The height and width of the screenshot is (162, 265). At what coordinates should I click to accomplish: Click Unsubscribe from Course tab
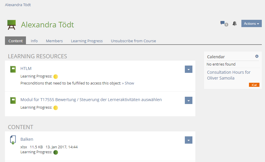(x=133, y=41)
